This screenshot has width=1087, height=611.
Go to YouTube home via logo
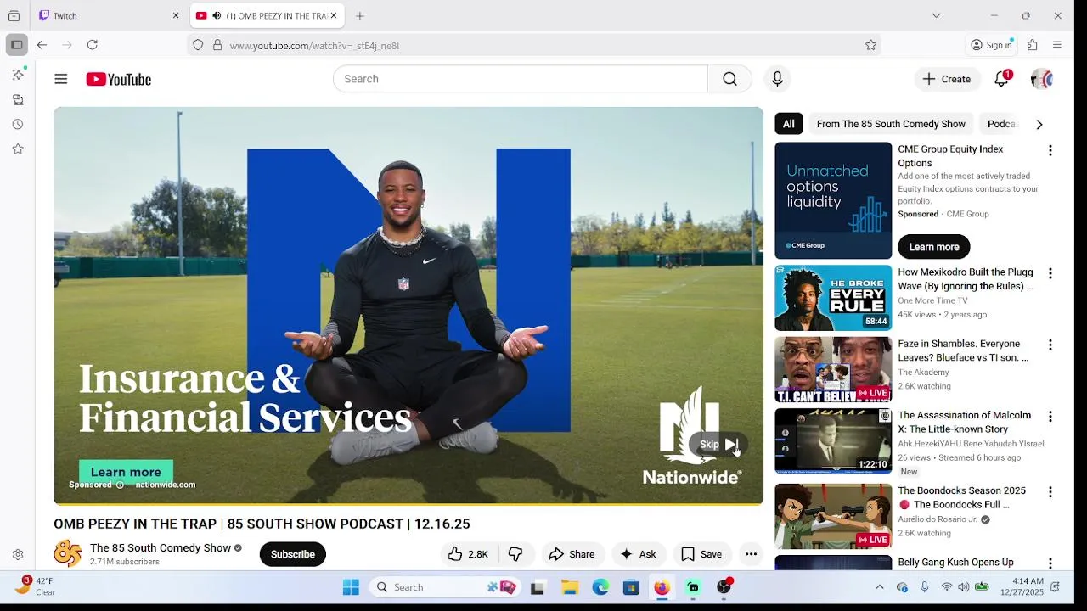tap(118, 79)
